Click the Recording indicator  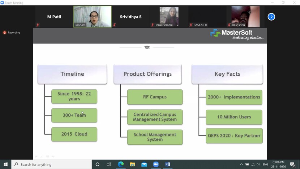click(x=12, y=33)
